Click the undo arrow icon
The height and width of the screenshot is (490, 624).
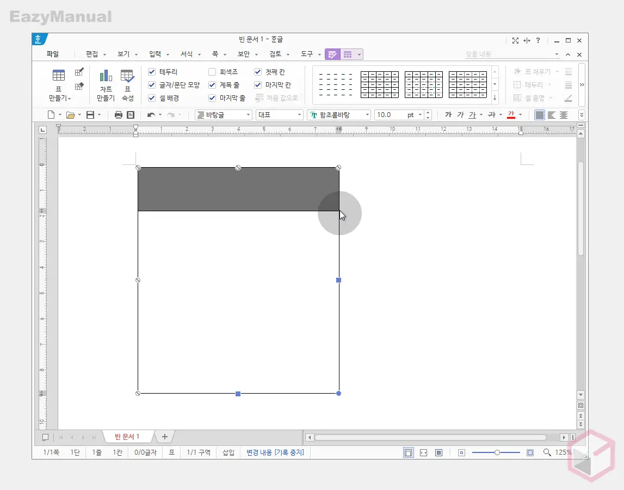tap(151, 115)
